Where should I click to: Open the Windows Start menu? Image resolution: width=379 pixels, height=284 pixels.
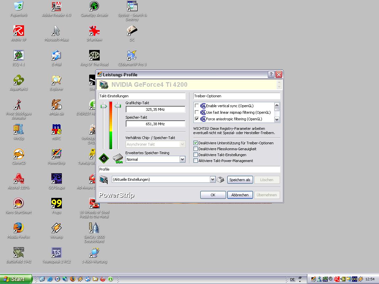16,279
